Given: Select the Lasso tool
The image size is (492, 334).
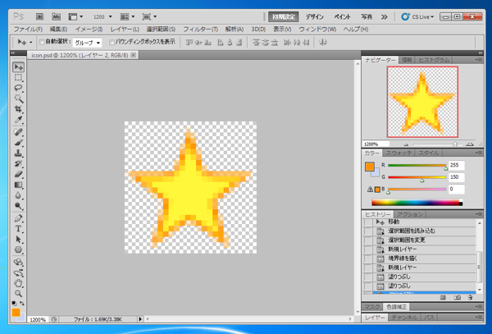Looking at the screenshot, I should 18,89.
